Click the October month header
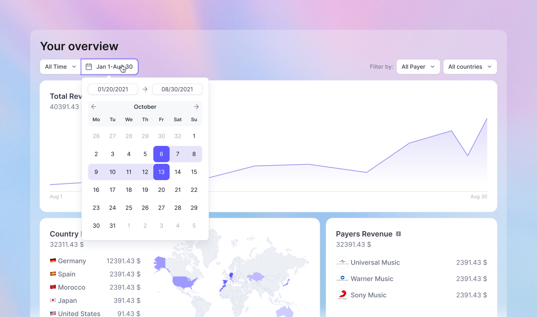537x317 pixels. pos(145,106)
